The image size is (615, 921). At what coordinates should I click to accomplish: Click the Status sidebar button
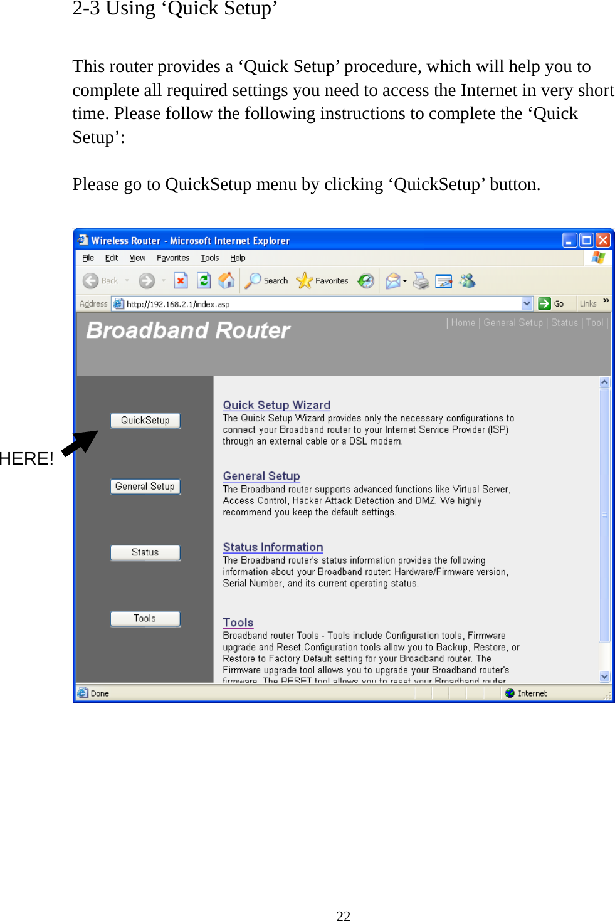click(x=145, y=552)
